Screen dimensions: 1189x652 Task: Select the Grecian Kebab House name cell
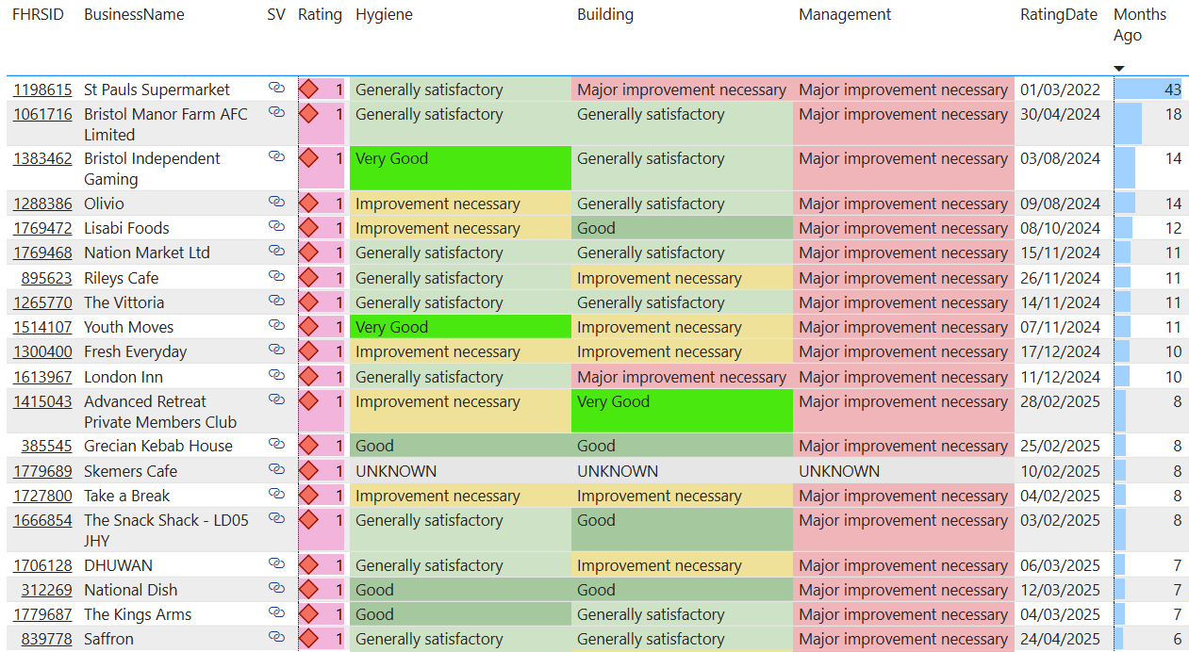pyautogui.click(x=157, y=447)
